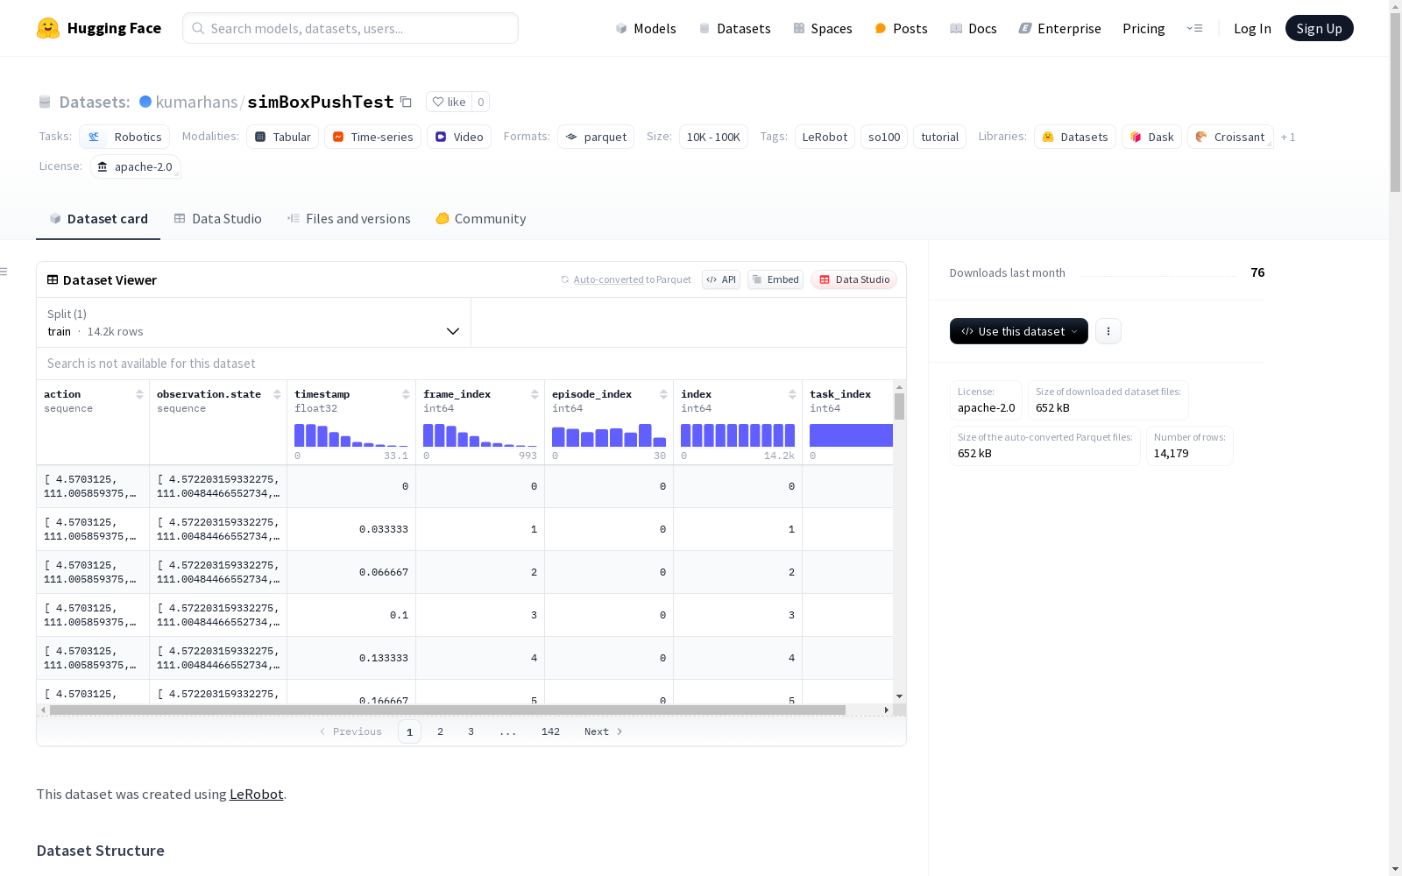Image resolution: width=1402 pixels, height=876 pixels.
Task: Go to Next page of rows
Action: pyautogui.click(x=604, y=731)
